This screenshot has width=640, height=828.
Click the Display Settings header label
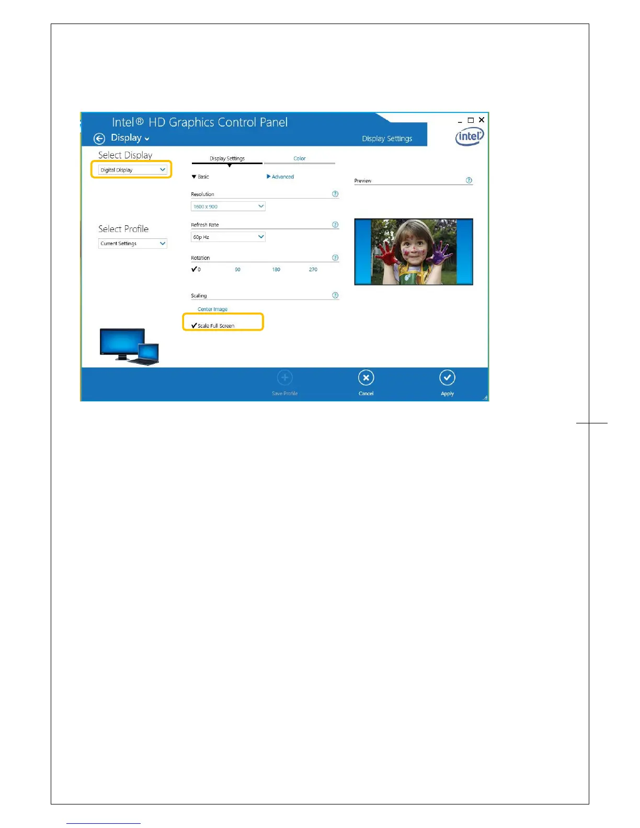[x=387, y=139]
